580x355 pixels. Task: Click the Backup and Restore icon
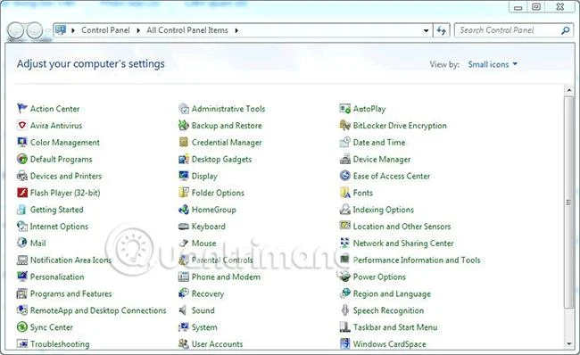pos(184,126)
